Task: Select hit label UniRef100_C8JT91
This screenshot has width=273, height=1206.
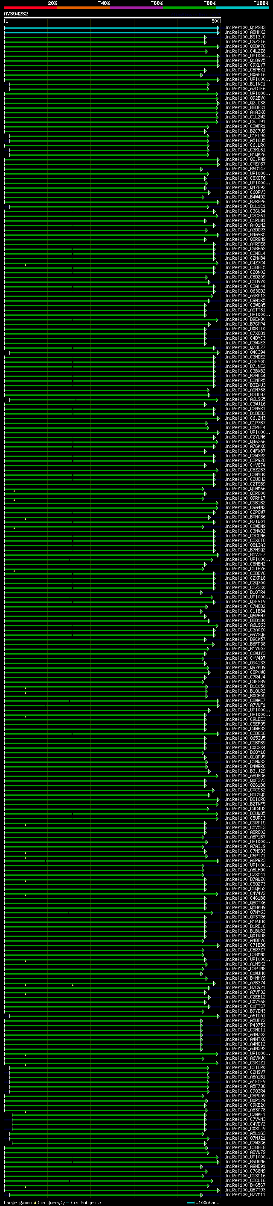Action: point(245,122)
